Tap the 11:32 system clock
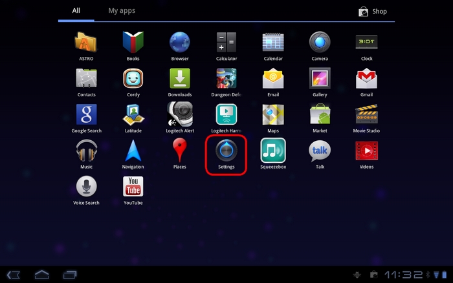Screen dimensions: 453x283 point(403,275)
